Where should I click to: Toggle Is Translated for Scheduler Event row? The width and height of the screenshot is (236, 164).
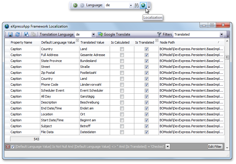click(146, 90)
